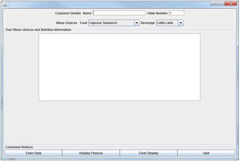This screenshot has width=240, height=161.
Task: Click the Quit button
Action: tap(206, 153)
